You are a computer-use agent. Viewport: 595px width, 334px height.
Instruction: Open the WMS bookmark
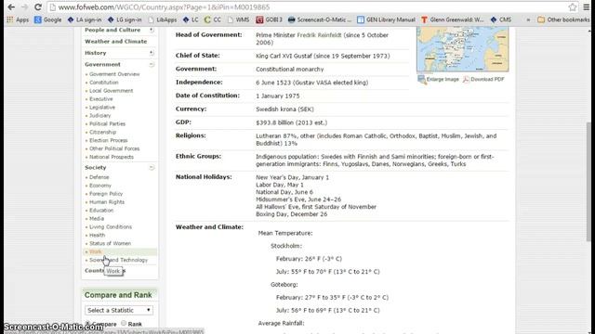point(238,19)
